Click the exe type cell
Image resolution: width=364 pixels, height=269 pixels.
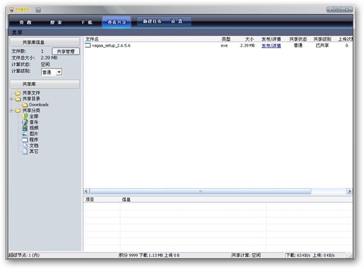click(224, 46)
